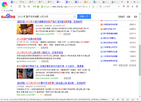Open the 实时热点 link
This screenshot has height=102, width=141.
click(133, 65)
